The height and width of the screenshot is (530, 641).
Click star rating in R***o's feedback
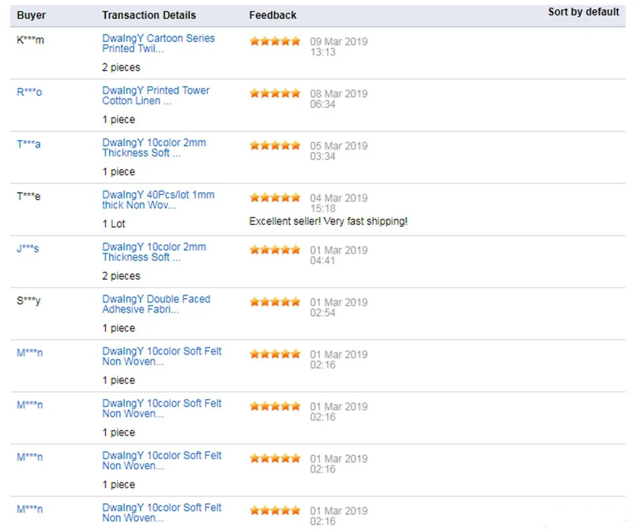tap(275, 93)
